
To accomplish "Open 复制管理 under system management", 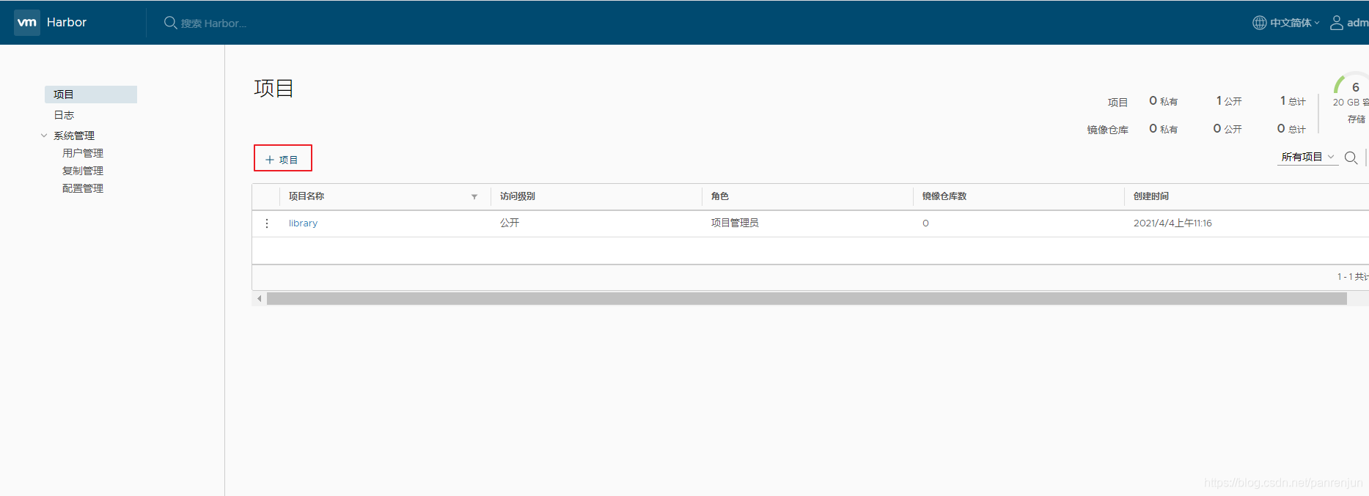I will 83,171.
